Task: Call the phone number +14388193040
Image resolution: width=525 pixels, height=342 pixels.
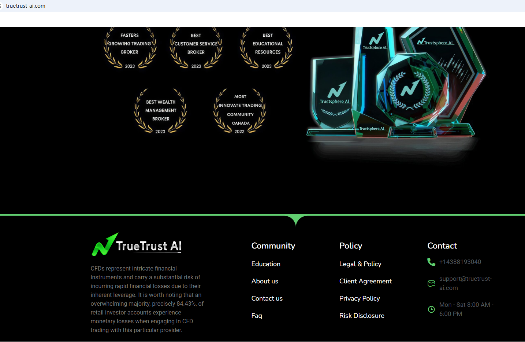Action: 460,262
